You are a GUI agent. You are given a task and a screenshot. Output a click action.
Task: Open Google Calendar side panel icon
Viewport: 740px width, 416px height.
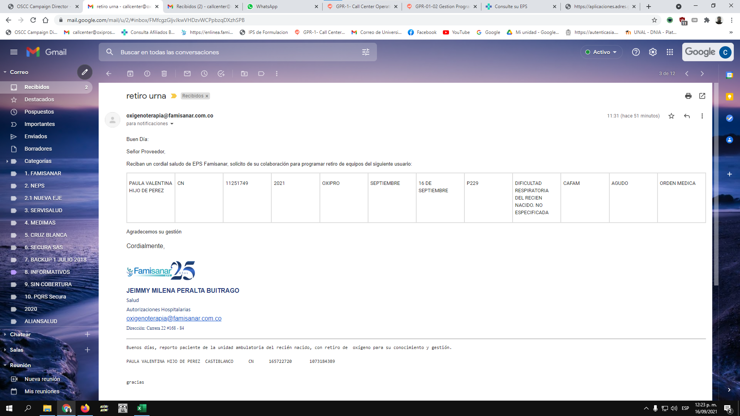click(730, 75)
